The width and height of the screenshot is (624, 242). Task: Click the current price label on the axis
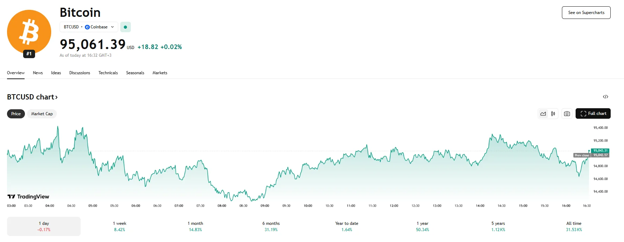pos(600,151)
